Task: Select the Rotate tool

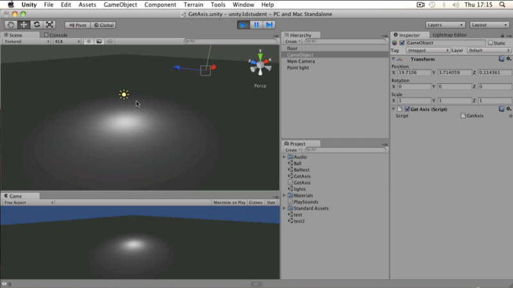Action: (37, 25)
